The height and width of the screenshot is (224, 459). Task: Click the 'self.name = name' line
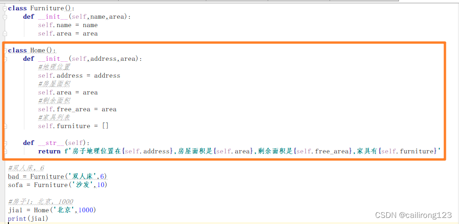click(68, 25)
